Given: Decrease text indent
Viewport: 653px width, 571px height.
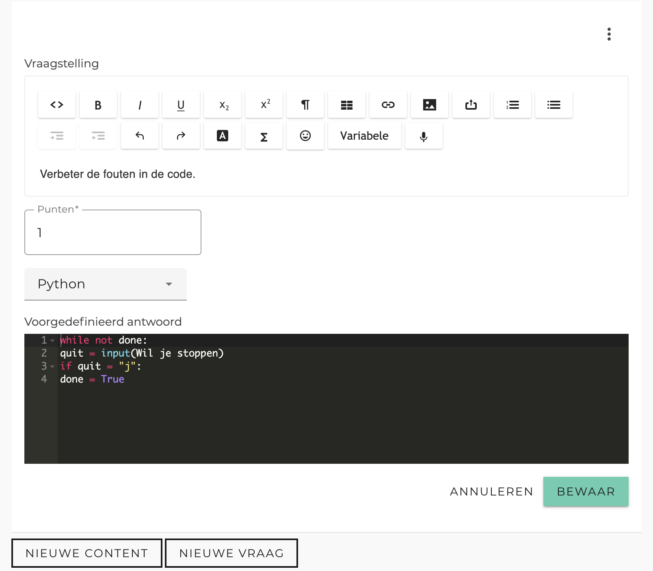Looking at the screenshot, I should (x=98, y=136).
